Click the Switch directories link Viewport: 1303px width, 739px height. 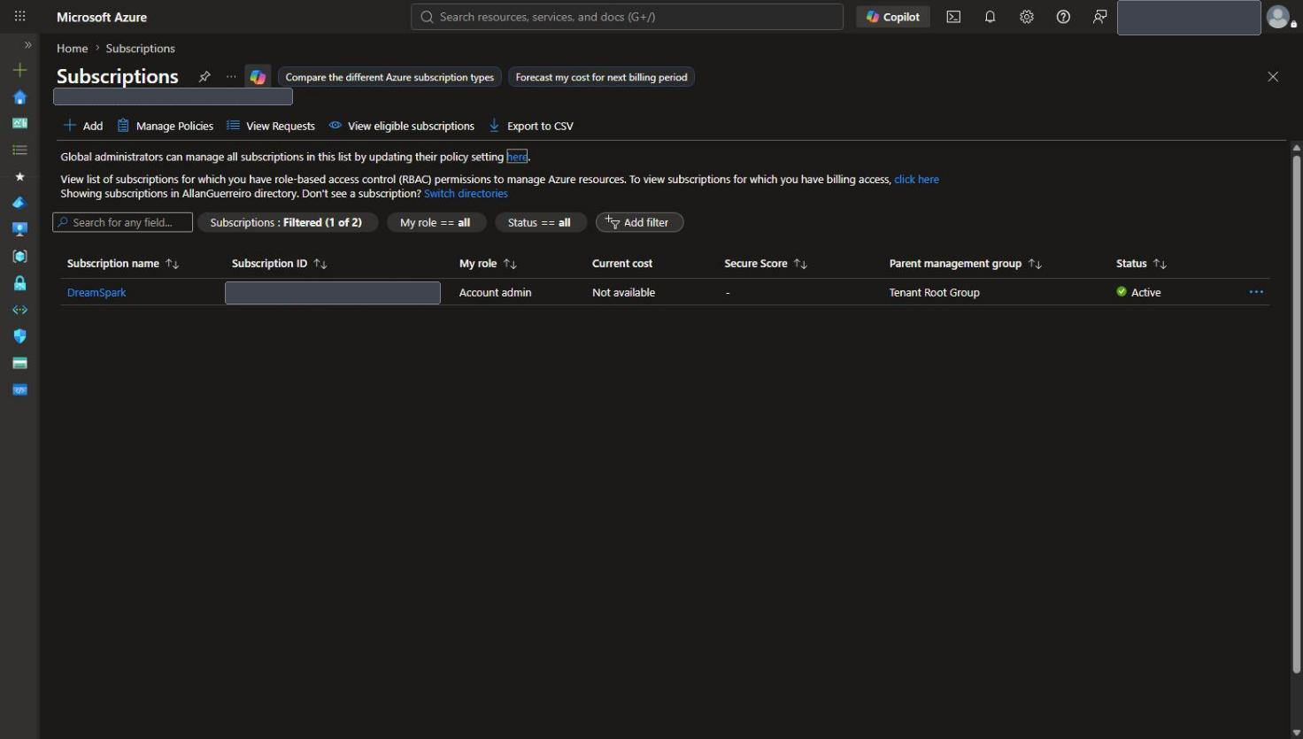click(x=466, y=194)
